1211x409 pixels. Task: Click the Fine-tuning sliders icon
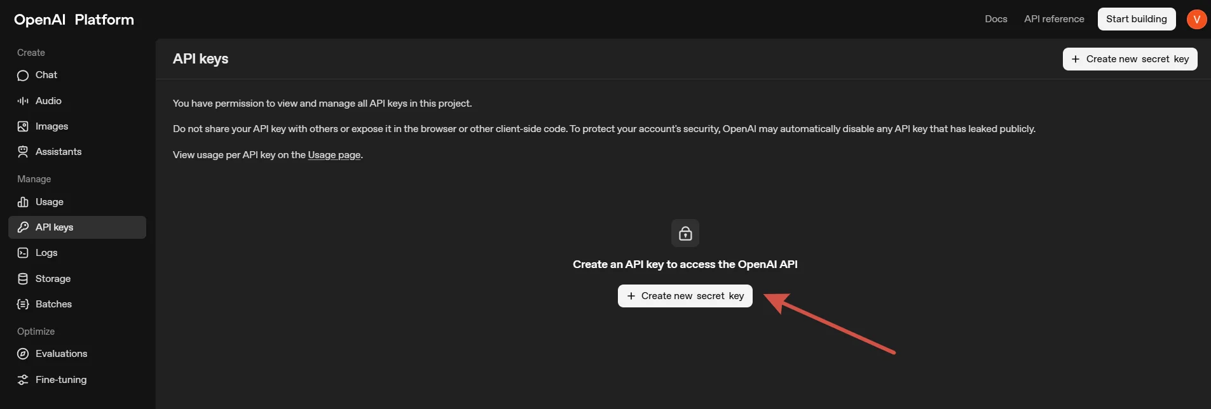[23, 380]
